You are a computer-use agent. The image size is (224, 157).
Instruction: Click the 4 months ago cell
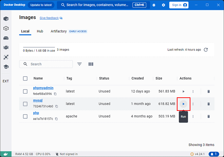142,116
